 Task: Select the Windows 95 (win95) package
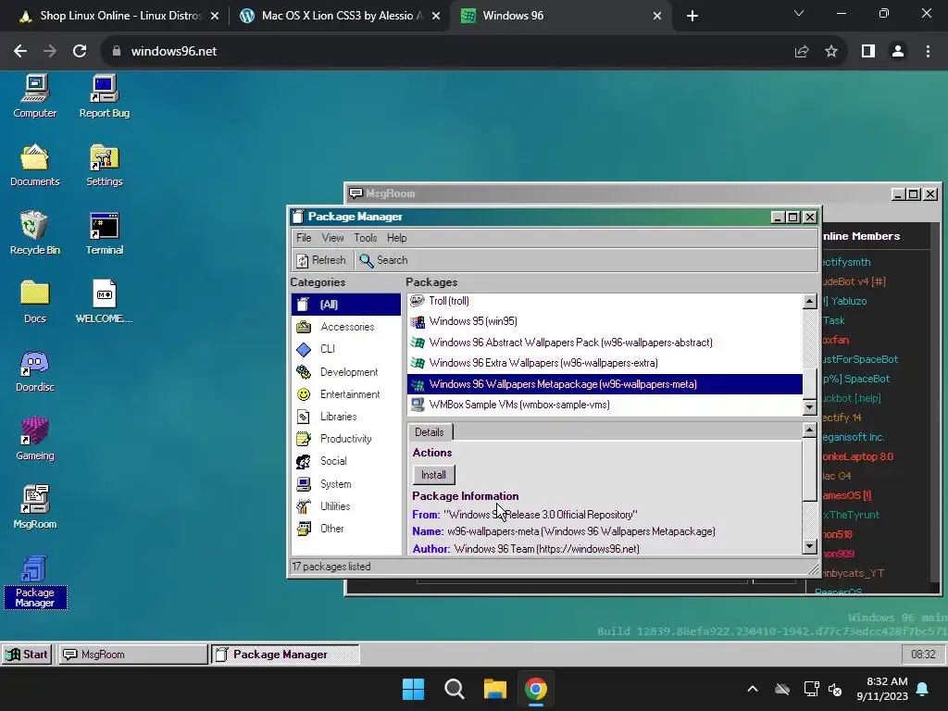point(605,321)
